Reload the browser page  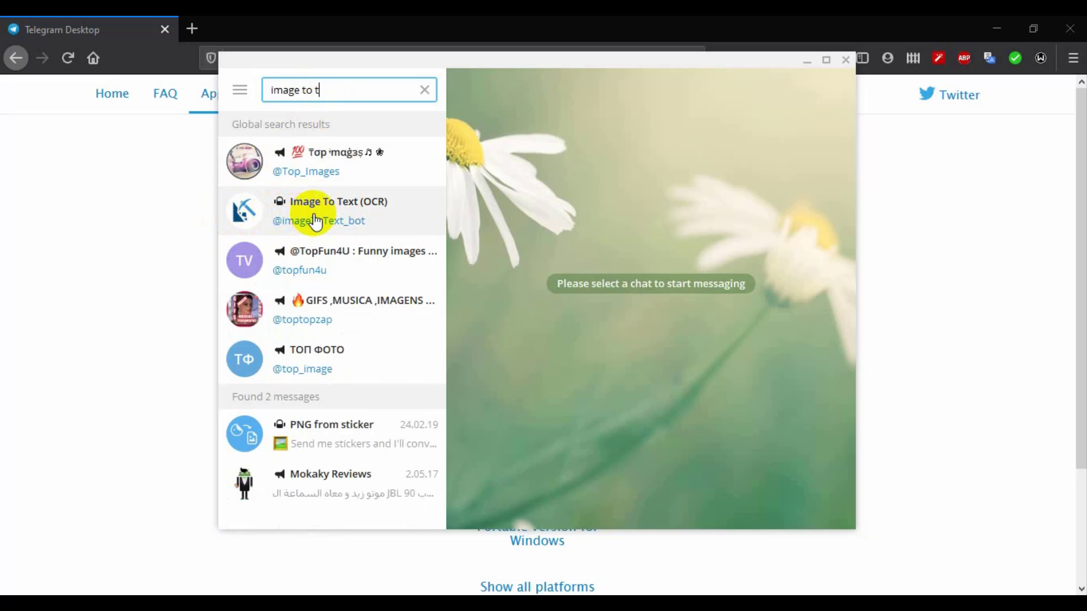[x=68, y=58]
